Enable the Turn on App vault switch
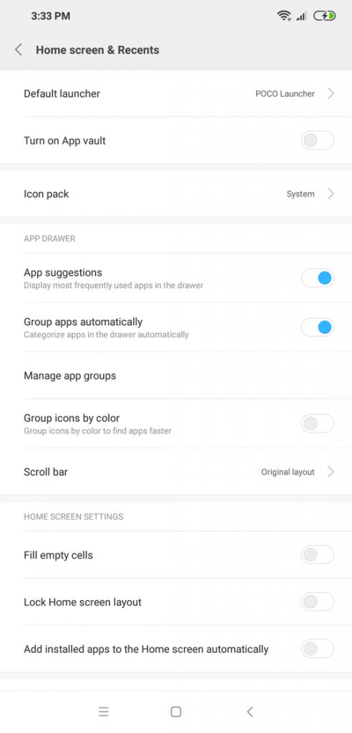This screenshot has width=352, height=733. [318, 140]
